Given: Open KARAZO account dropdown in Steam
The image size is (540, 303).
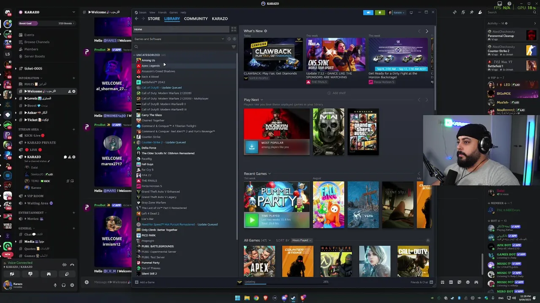Looking at the screenshot, I should [x=396, y=13].
